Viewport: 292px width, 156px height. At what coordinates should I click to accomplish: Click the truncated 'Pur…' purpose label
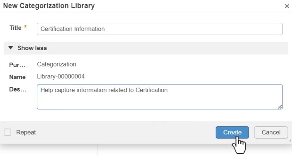click(17, 65)
